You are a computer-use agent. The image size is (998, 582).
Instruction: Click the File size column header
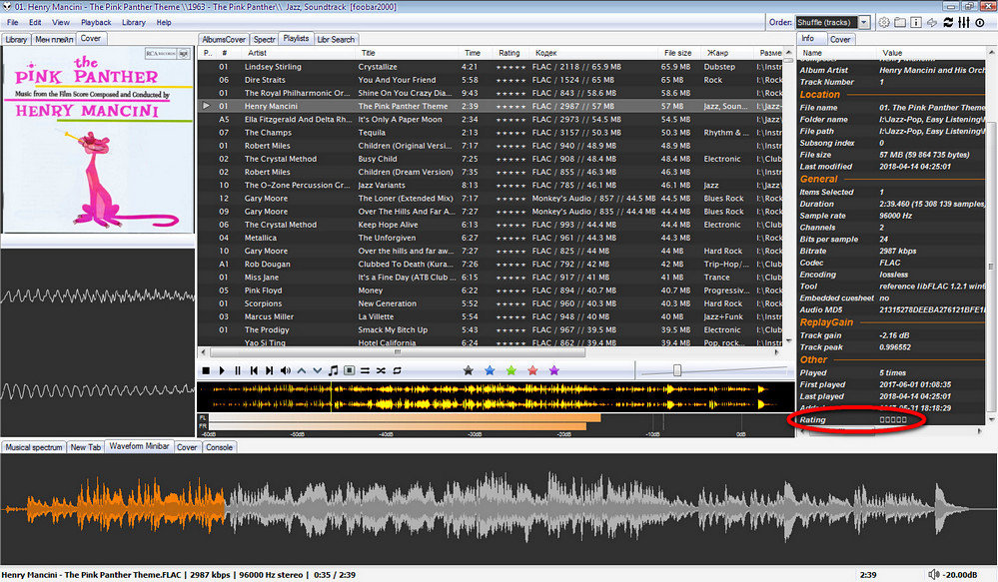point(677,53)
